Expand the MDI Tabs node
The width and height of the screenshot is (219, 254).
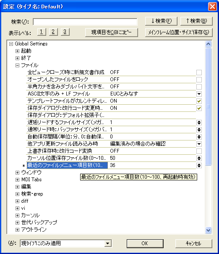click(17, 180)
